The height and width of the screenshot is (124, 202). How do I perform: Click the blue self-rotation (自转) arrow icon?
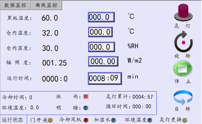pos(183,97)
